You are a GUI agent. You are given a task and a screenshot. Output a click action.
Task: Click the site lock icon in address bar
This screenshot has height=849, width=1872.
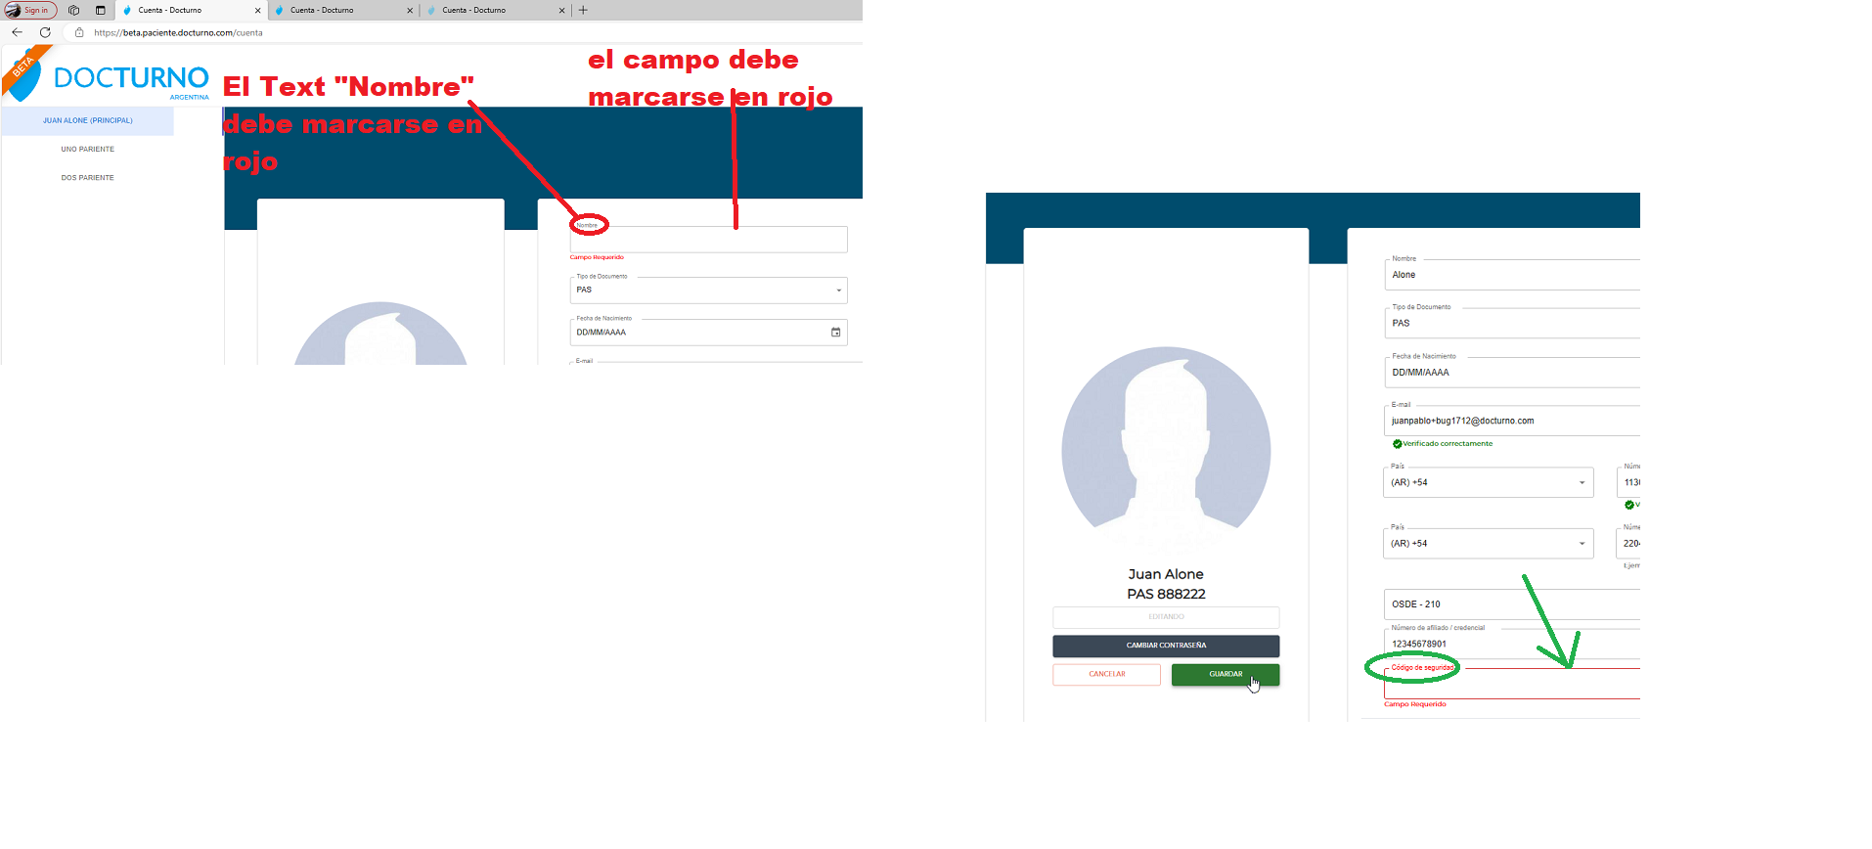pos(79,32)
